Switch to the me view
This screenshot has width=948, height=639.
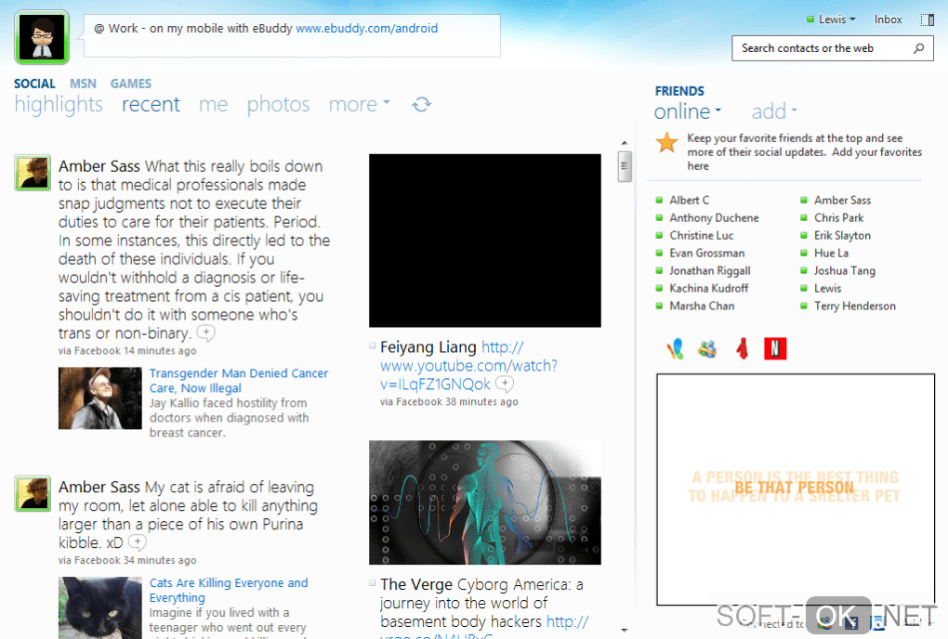pos(214,104)
